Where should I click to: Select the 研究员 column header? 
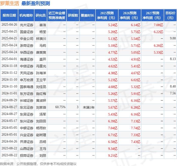pyautogui.click(x=41, y=15)
